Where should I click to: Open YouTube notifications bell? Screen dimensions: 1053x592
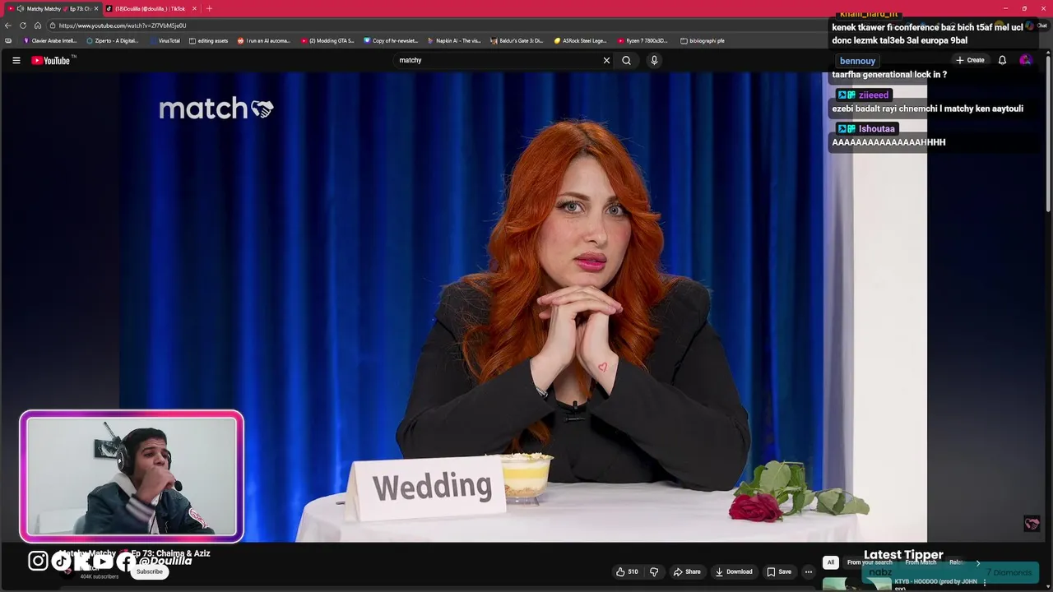1002,60
